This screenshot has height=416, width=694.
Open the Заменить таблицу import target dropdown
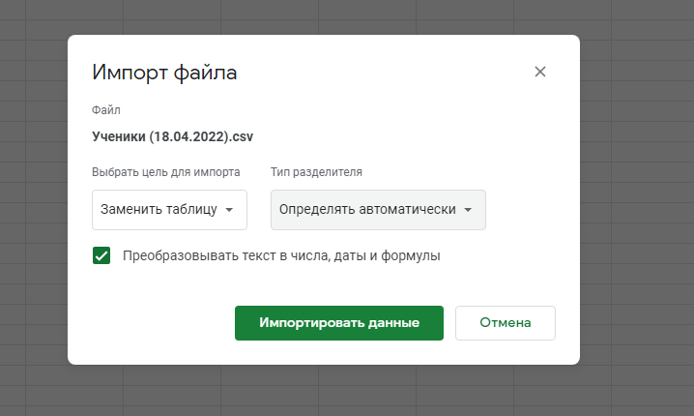tap(169, 210)
